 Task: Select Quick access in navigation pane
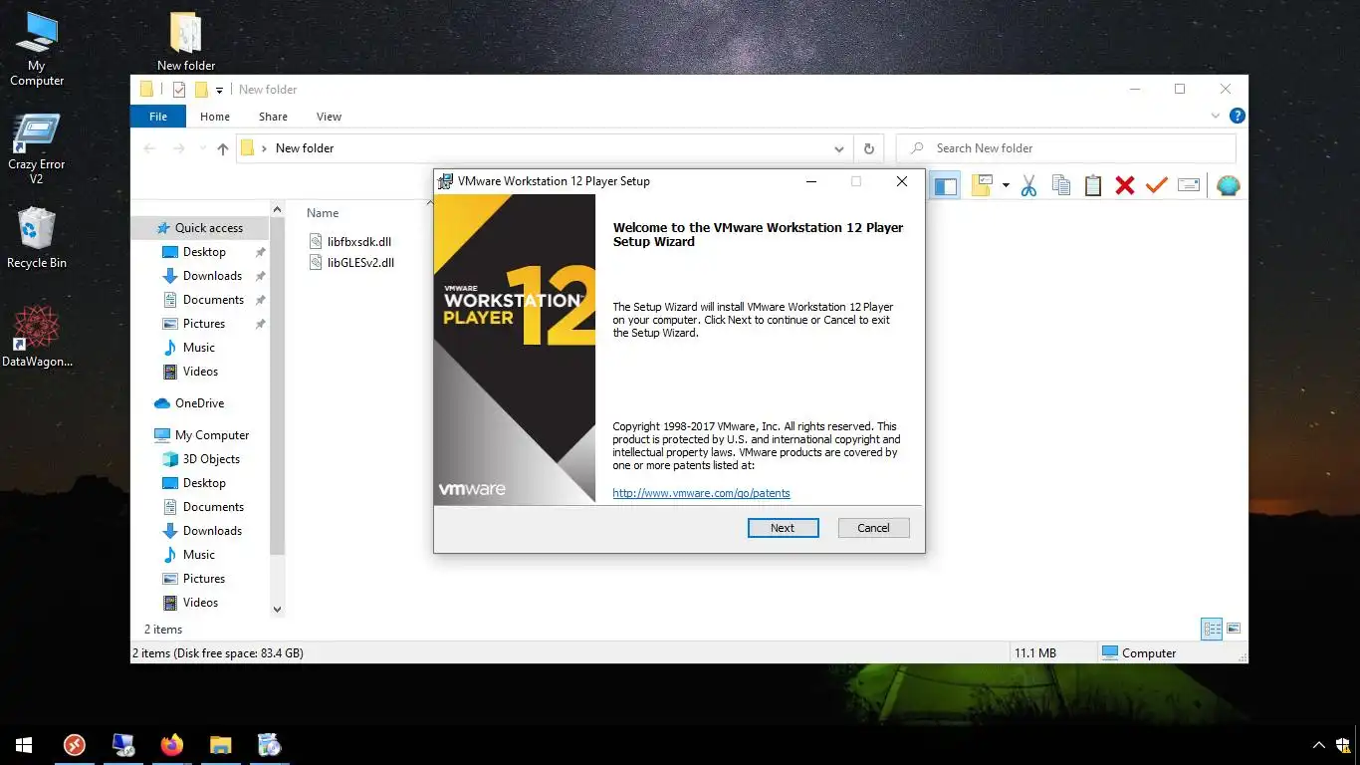coord(199,228)
